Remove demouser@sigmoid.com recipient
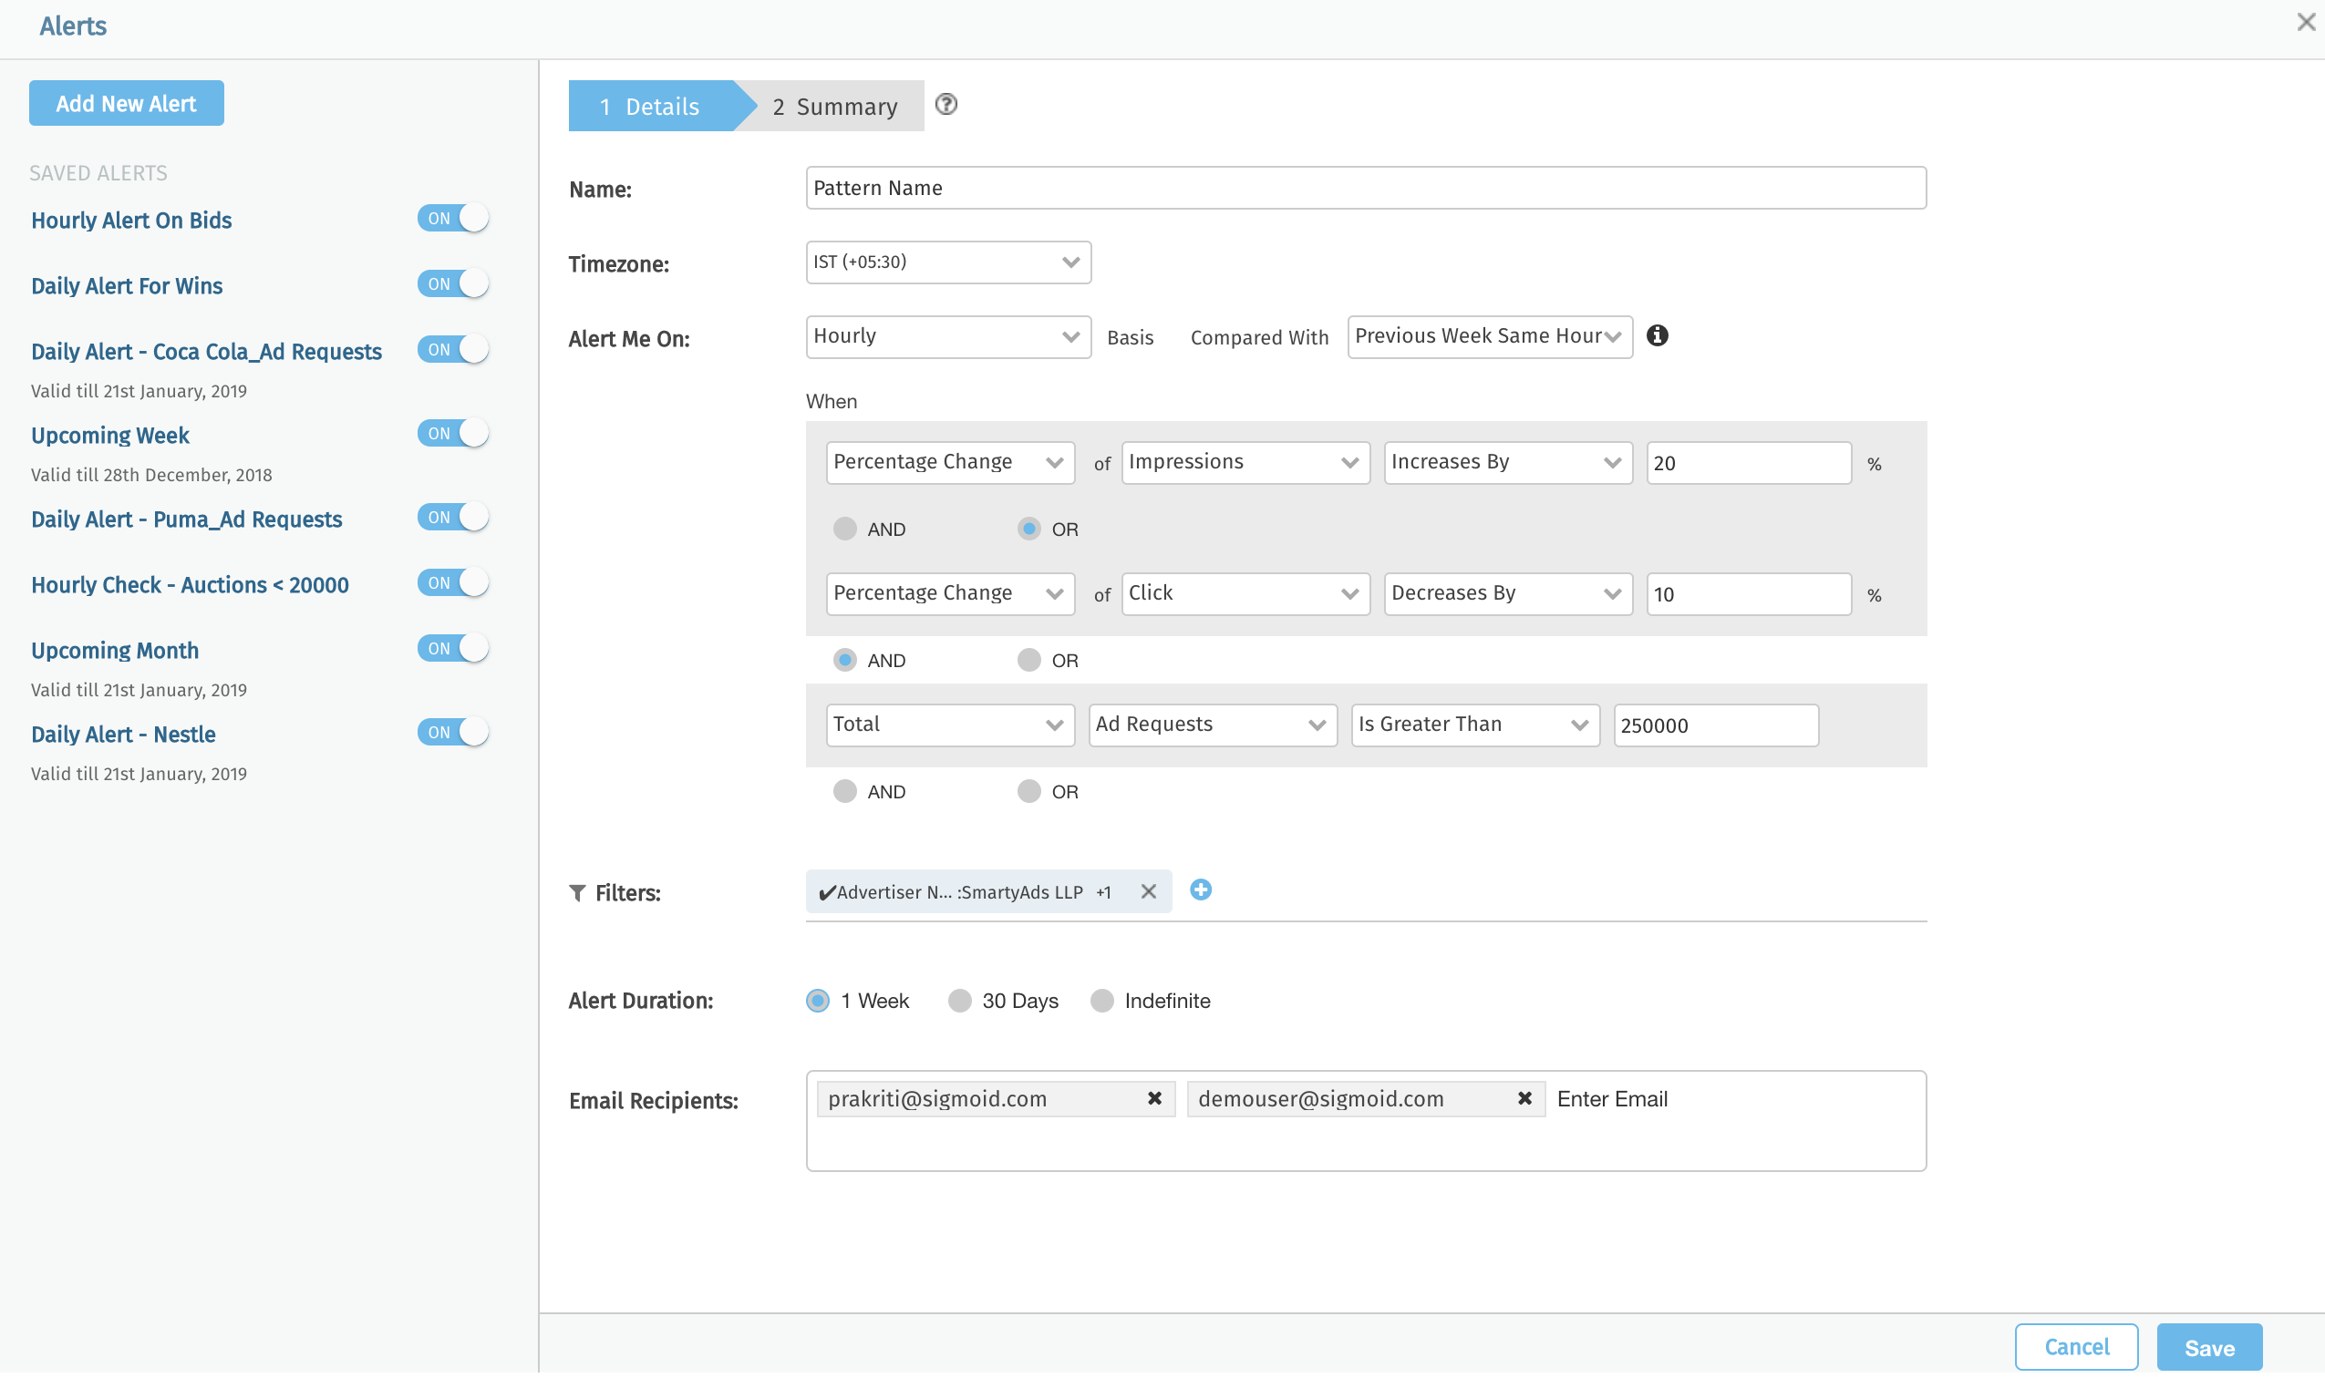Screen dimensions: 2325x1378 click(1524, 1098)
